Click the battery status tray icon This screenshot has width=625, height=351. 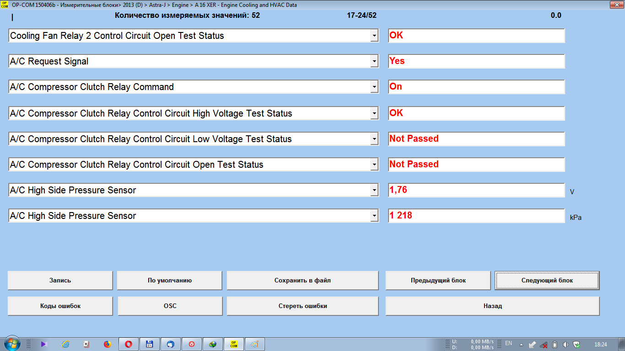click(x=555, y=344)
